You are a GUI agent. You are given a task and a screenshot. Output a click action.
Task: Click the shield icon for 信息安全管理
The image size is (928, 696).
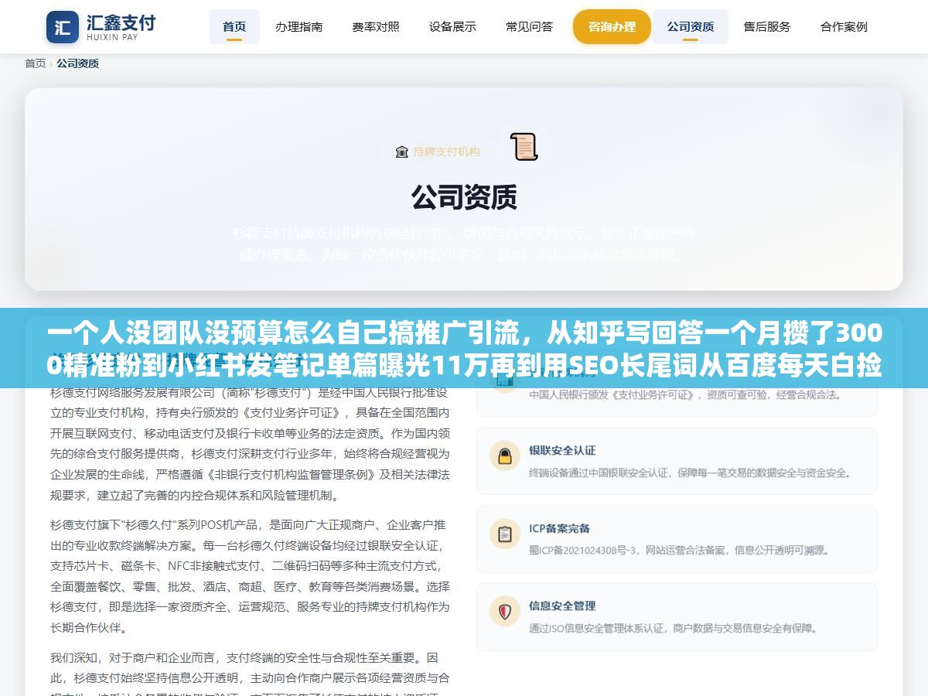pyautogui.click(x=505, y=612)
